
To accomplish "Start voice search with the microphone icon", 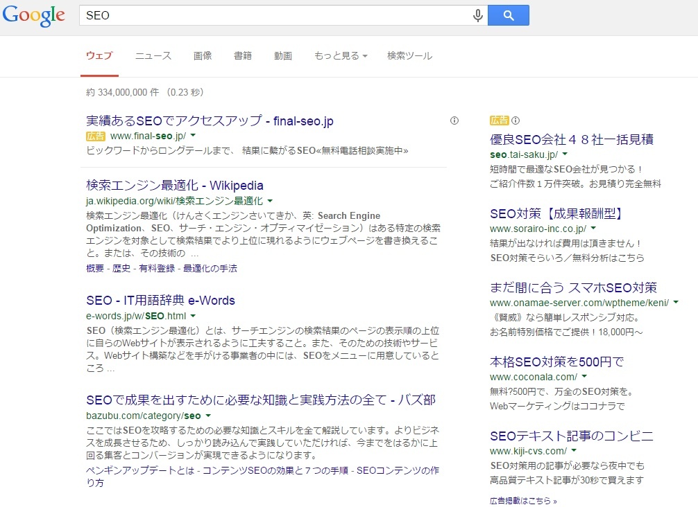I will pyautogui.click(x=477, y=15).
